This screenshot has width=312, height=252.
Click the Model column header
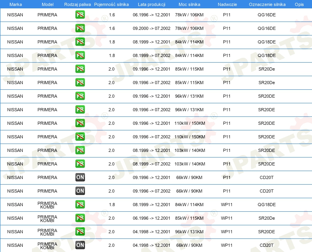[x=47, y=4]
